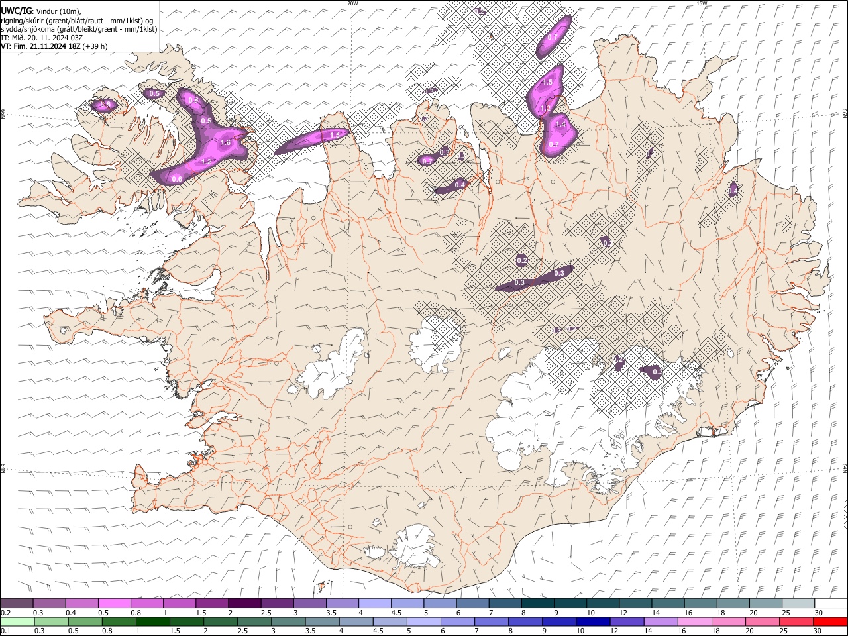Click the 'UWC/IG' heading in the title box
The height and width of the screenshot is (636, 848).
[x=15, y=10]
